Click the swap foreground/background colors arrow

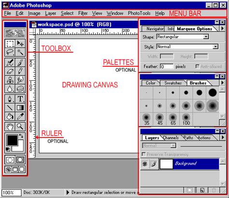pyautogui.click(x=21, y=136)
